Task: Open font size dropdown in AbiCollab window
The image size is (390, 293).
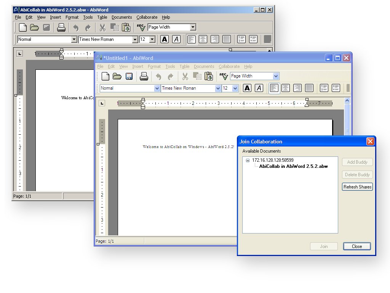Action: pyautogui.click(x=152, y=39)
